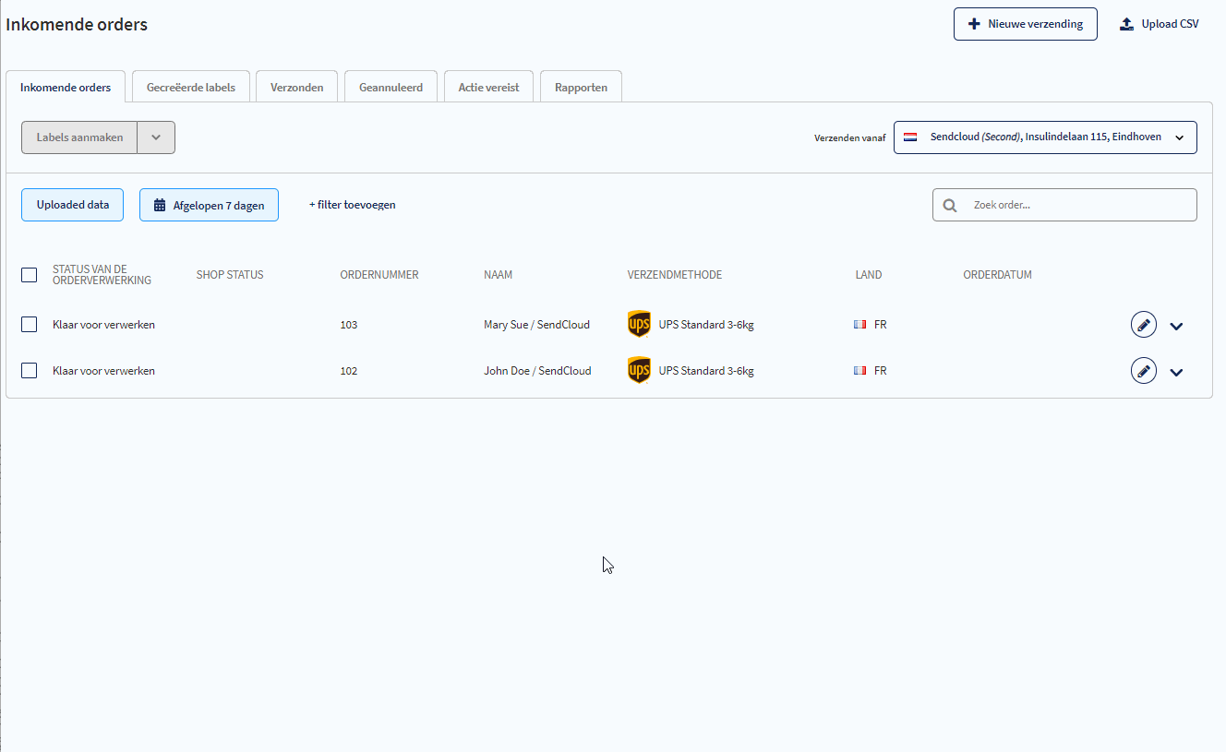Click the name Mary Sue / SendCloud
This screenshot has height=752, width=1226.
[x=537, y=325]
